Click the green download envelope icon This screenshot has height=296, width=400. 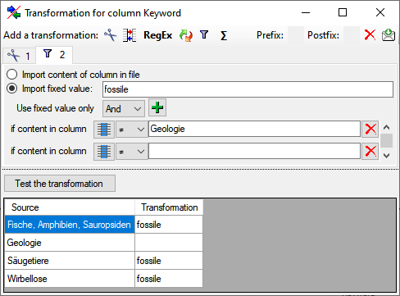(x=389, y=35)
